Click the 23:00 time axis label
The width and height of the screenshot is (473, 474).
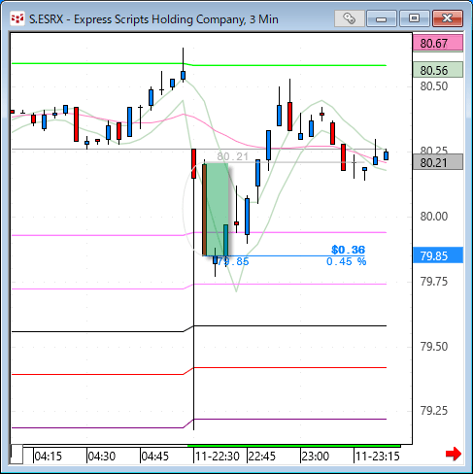click(316, 457)
